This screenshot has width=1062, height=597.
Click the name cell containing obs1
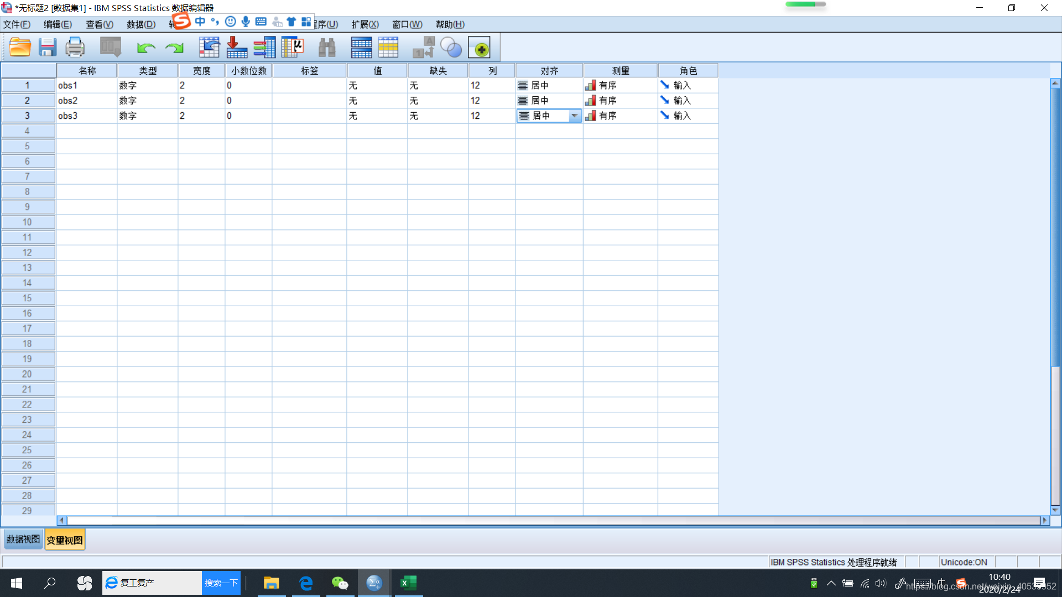click(86, 85)
